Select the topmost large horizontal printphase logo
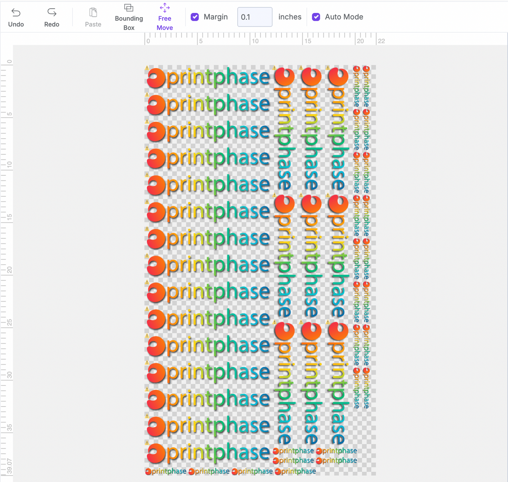508x482 pixels. click(208, 77)
